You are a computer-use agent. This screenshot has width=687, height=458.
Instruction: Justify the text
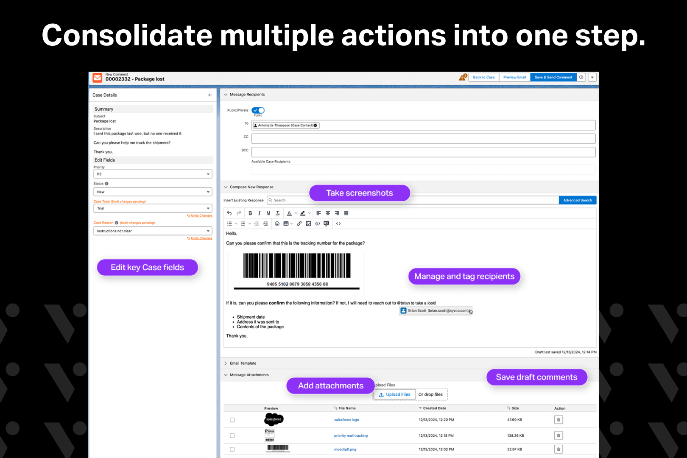346,213
